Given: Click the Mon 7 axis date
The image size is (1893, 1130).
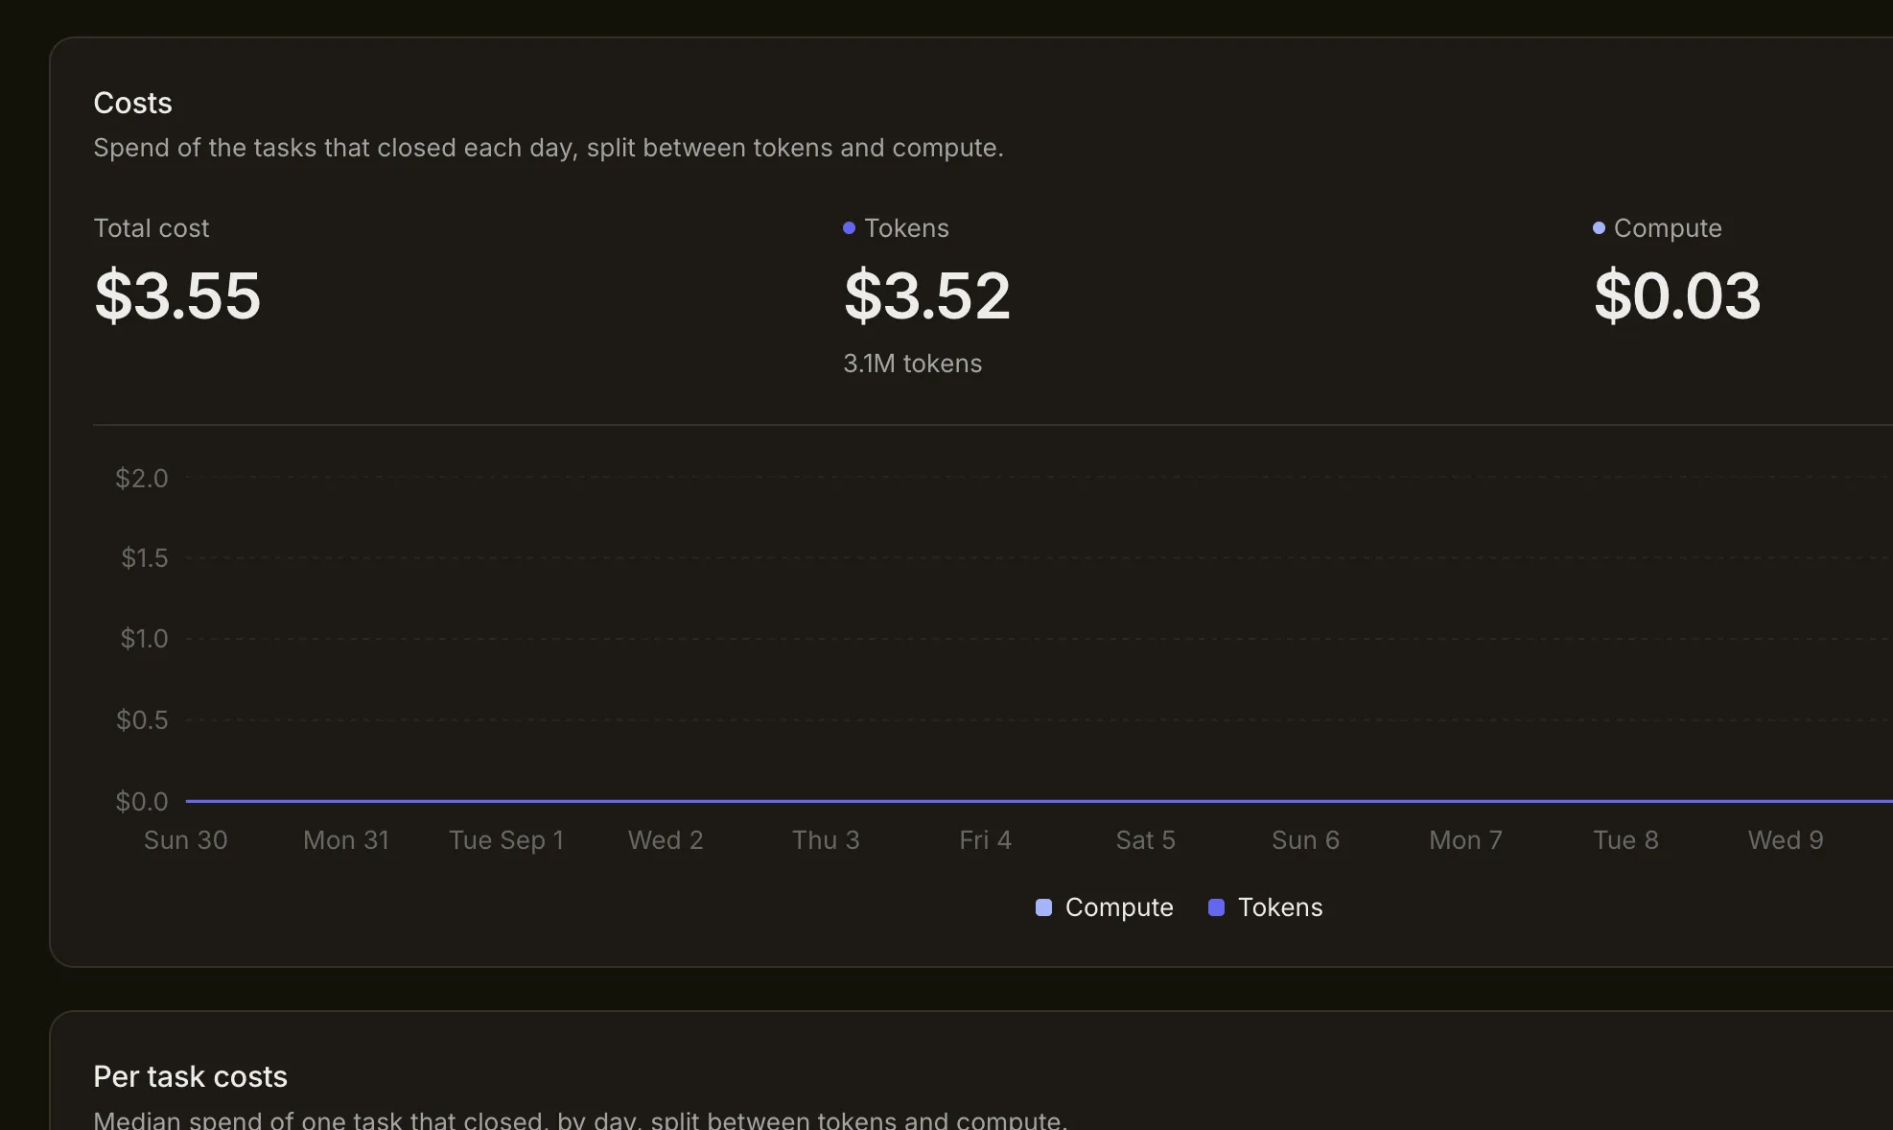Looking at the screenshot, I should pyautogui.click(x=1465, y=840).
